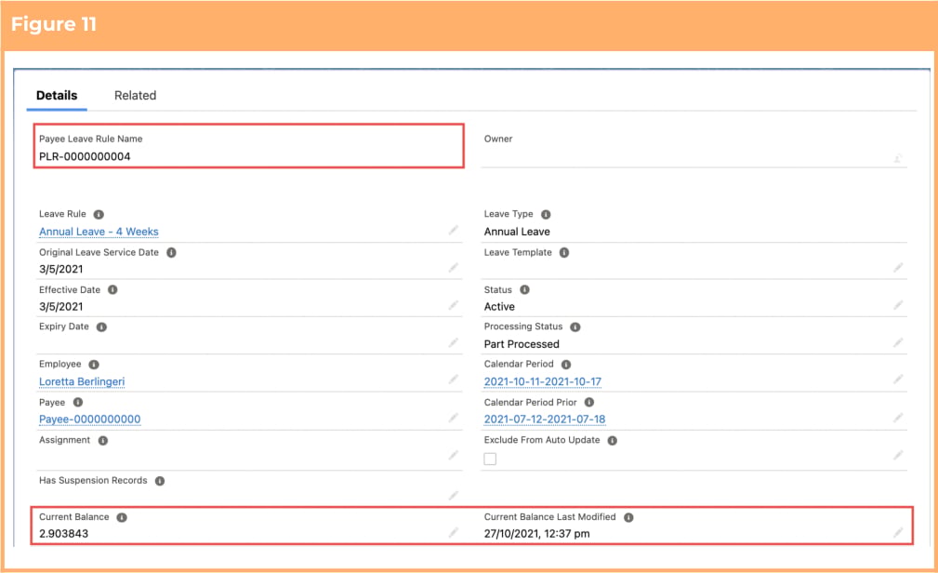The image size is (938, 573).
Task: Select the Current Balance value 2.903843
Action: point(63,534)
